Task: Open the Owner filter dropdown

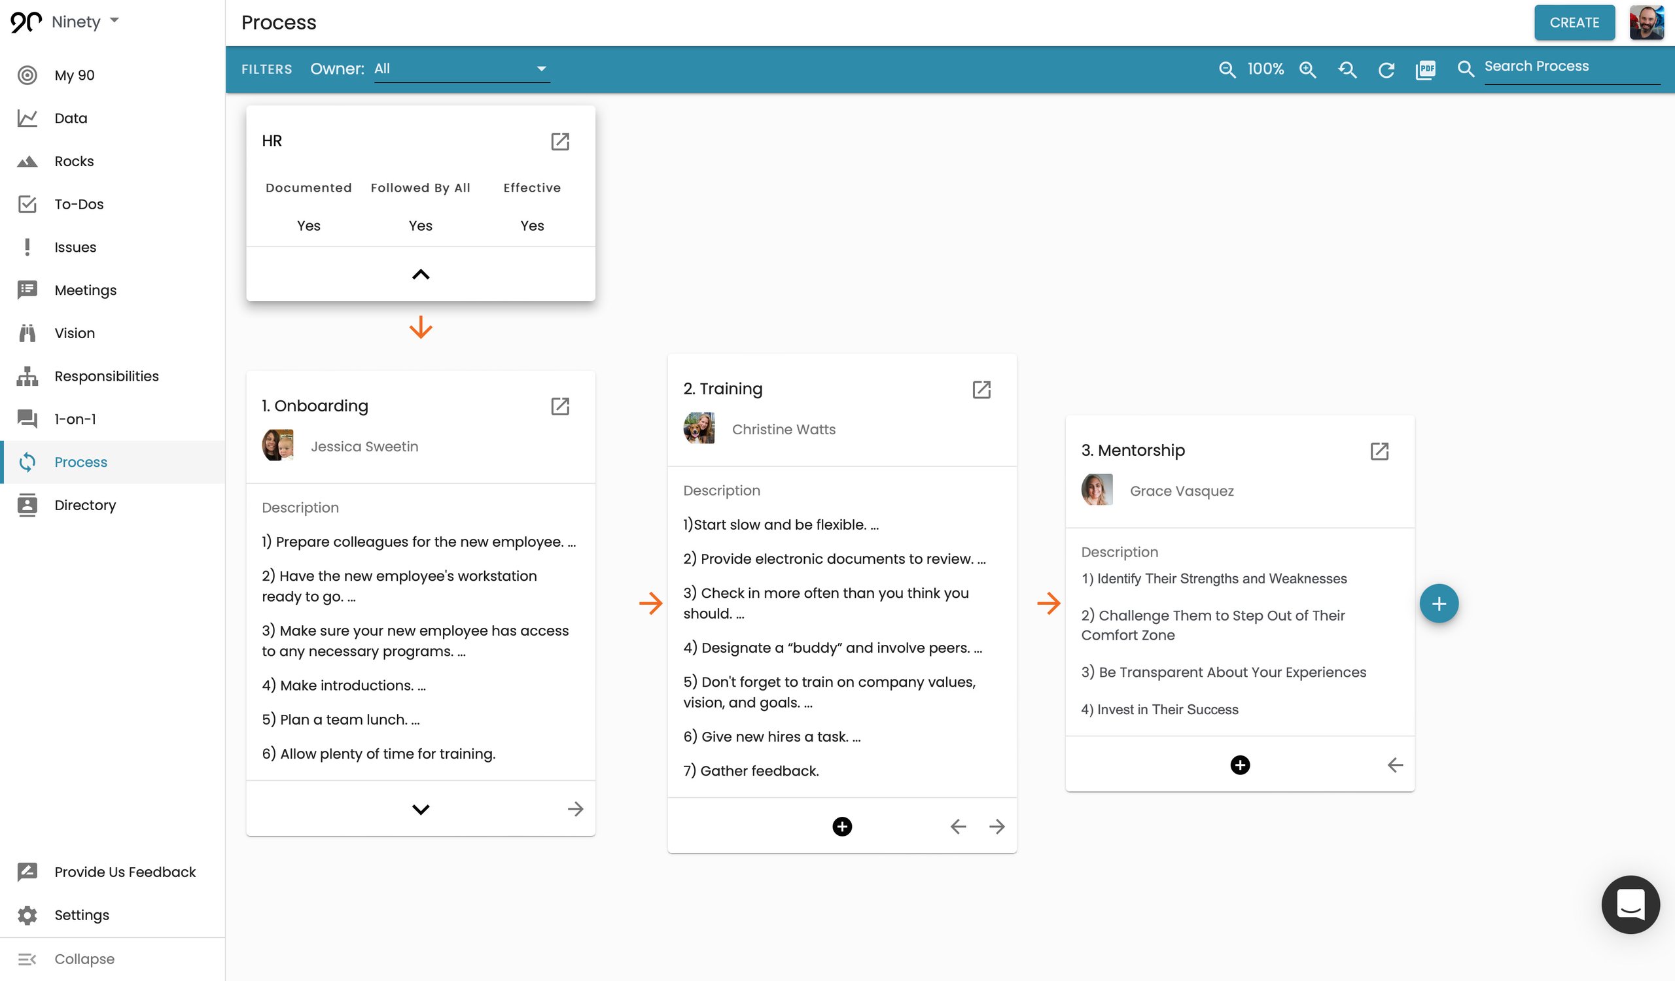Action: pyautogui.click(x=461, y=69)
